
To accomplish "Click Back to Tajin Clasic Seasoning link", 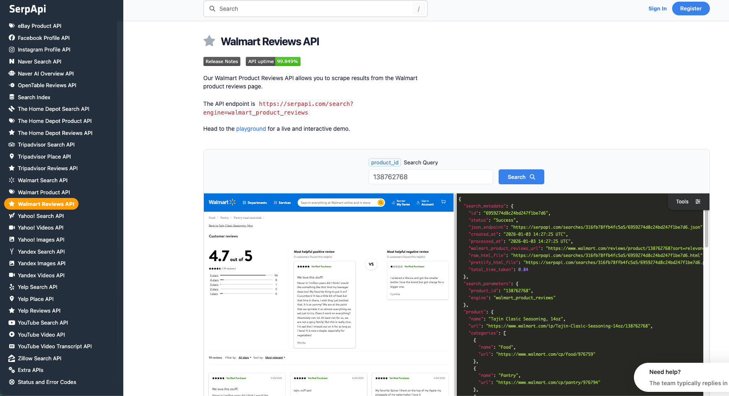I will (230, 226).
